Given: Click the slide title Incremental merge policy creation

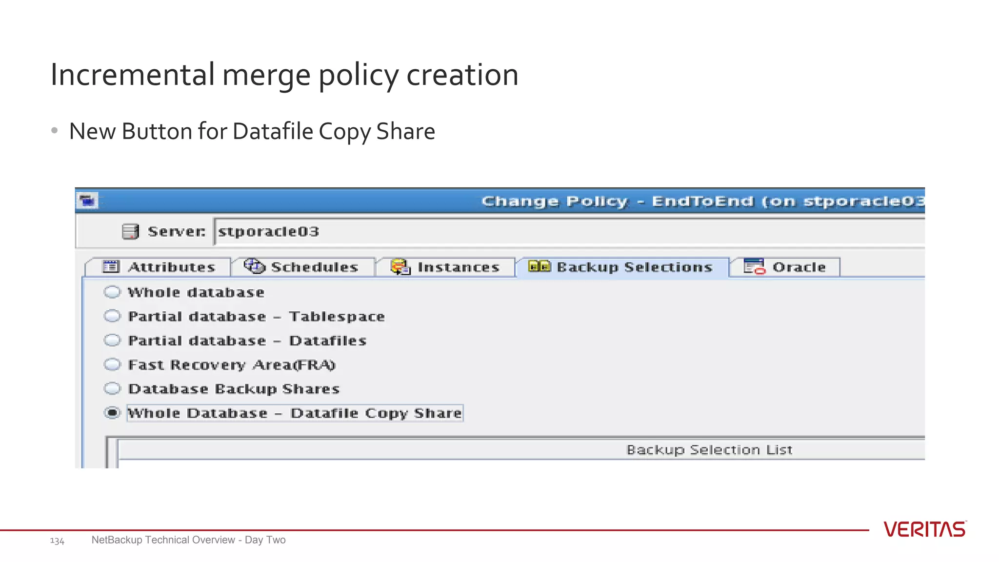Looking at the screenshot, I should (284, 76).
